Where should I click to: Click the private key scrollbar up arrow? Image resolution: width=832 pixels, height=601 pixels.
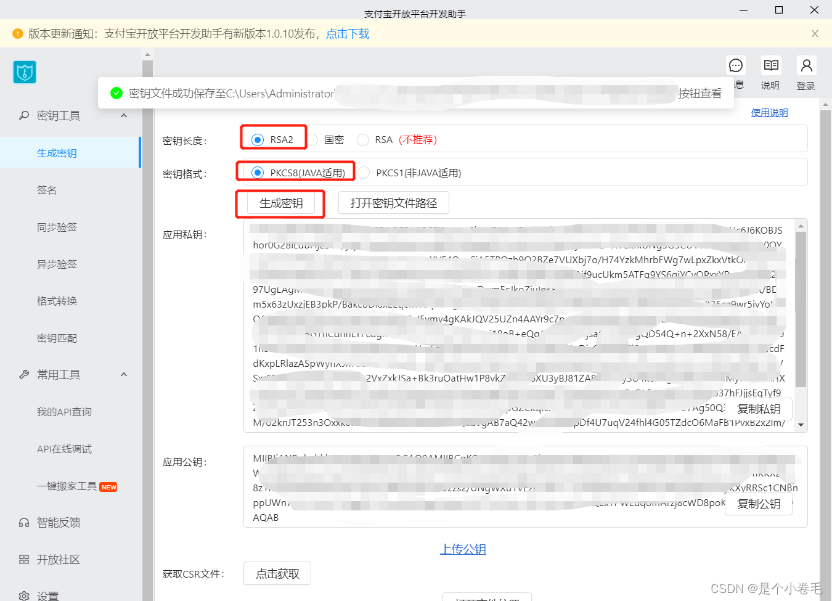(x=801, y=226)
